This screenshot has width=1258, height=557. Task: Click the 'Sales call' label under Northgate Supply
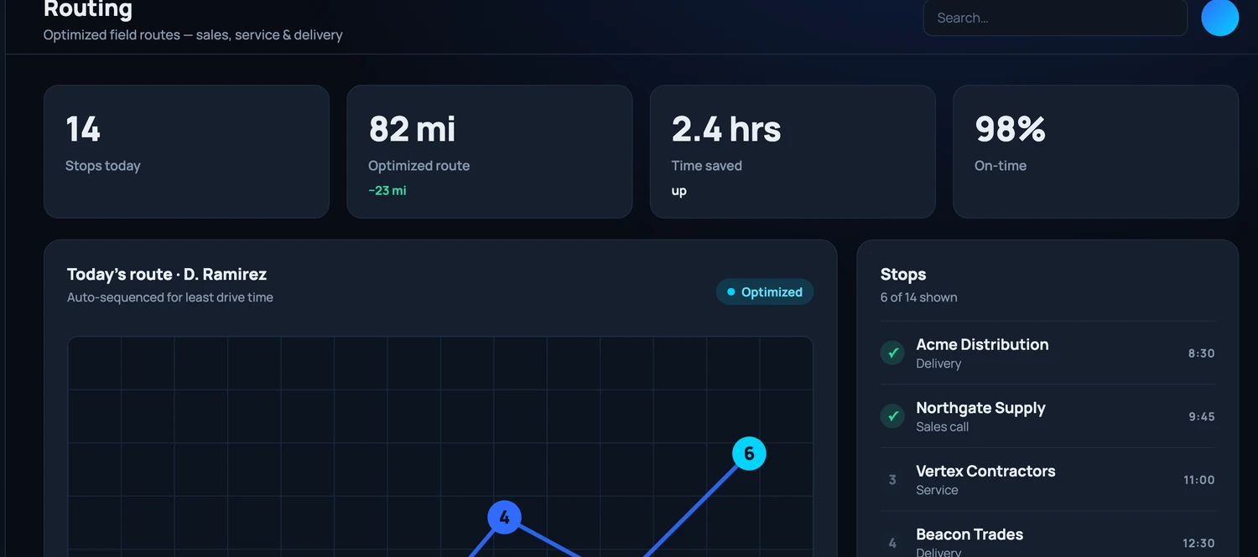pos(942,426)
